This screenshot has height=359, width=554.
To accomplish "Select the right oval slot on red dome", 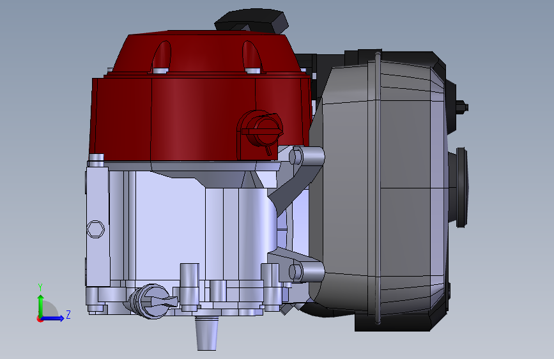I will tap(252, 57).
